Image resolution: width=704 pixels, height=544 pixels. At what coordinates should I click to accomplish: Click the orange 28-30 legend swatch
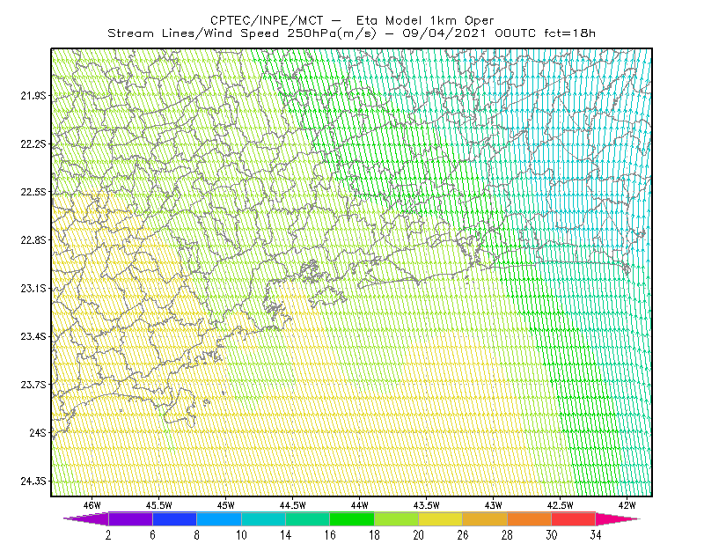(530, 518)
